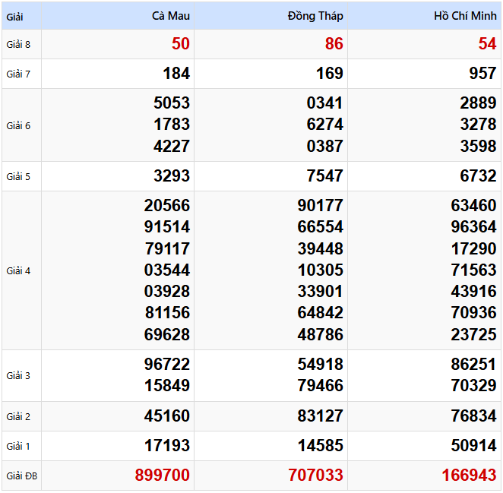Select Đồng Tháp special prize 707033
The height and width of the screenshot is (493, 503).
pos(316,476)
